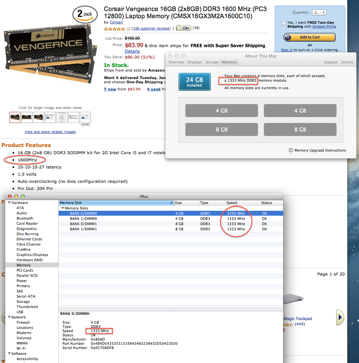This screenshot has height=363, width=359.
Task: Select Wi-Fi under Network
Action: [21, 348]
